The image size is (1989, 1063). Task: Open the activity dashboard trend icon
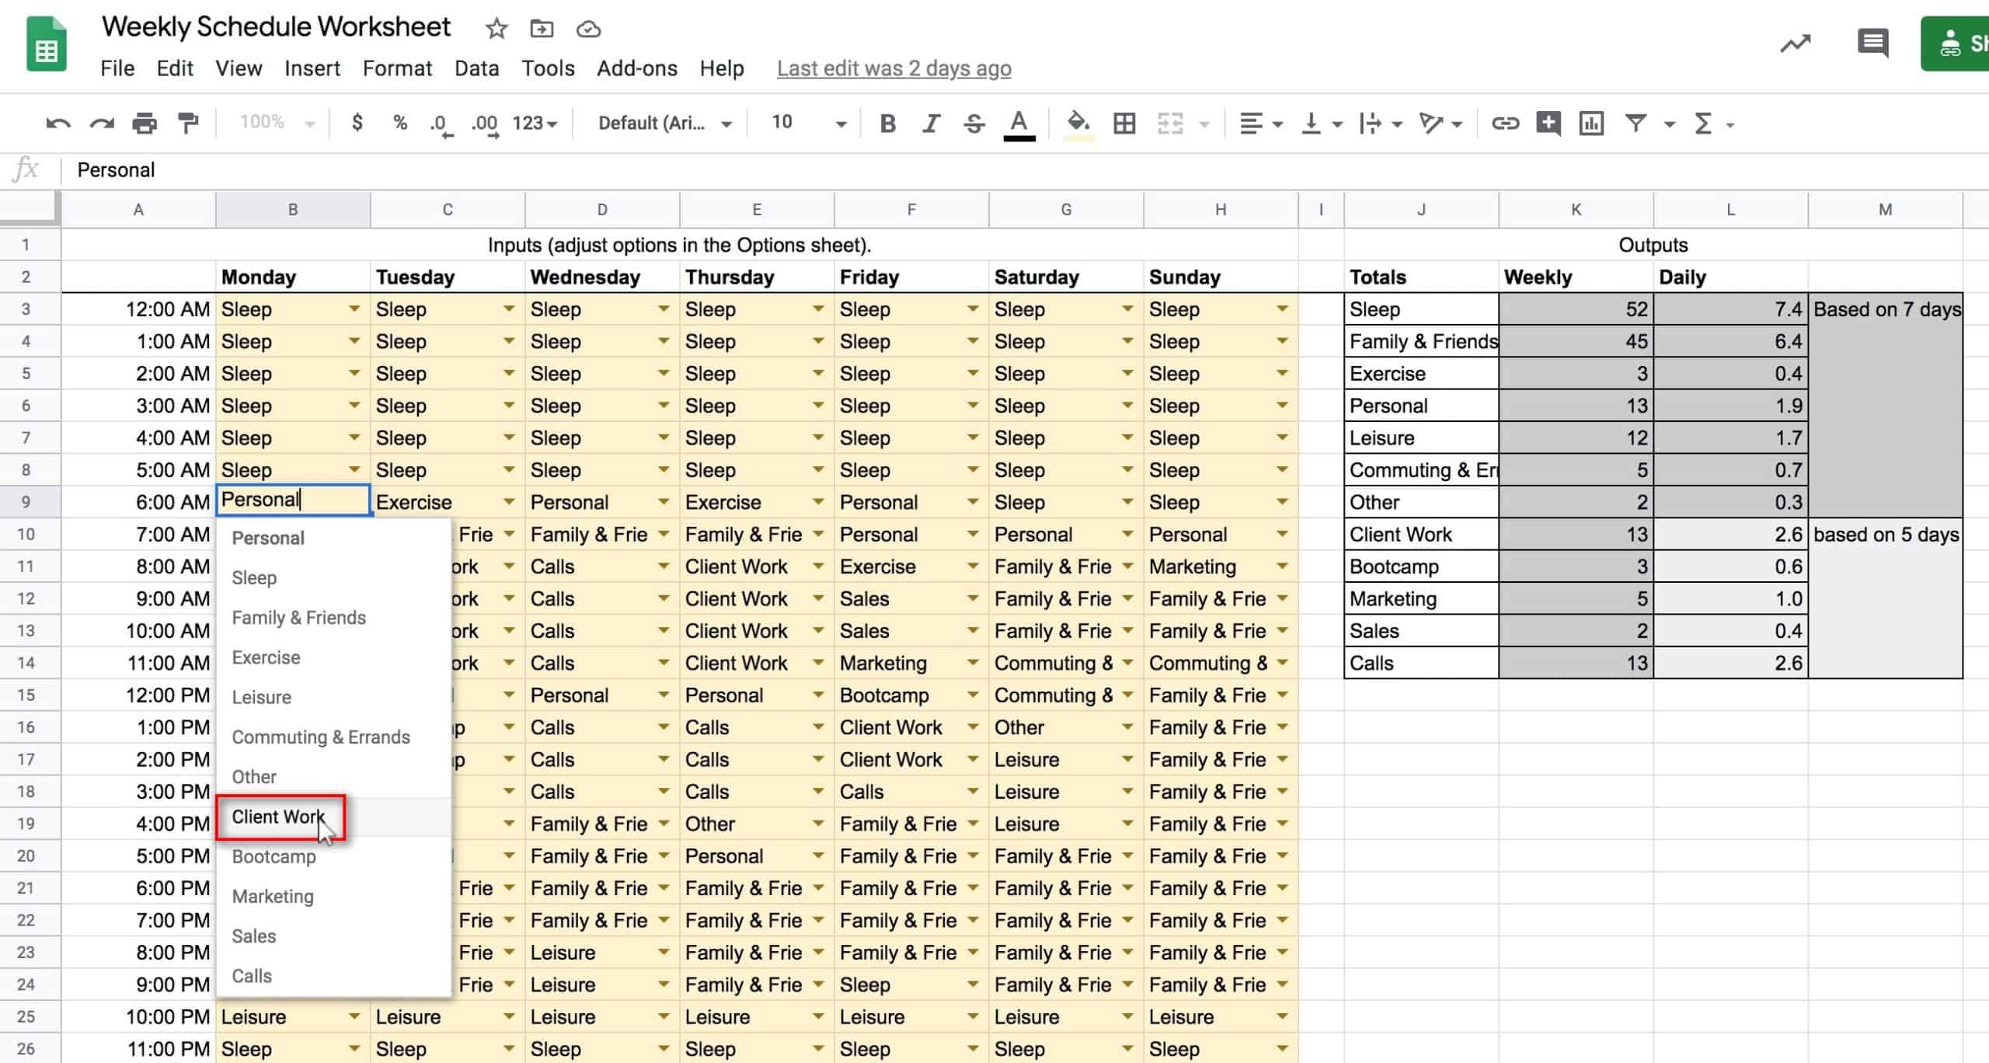tap(1795, 44)
